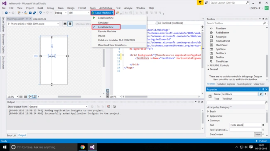Click the New button for DataContext
Image resolution: width=270 pixels, height=151 pixels.
(258, 134)
